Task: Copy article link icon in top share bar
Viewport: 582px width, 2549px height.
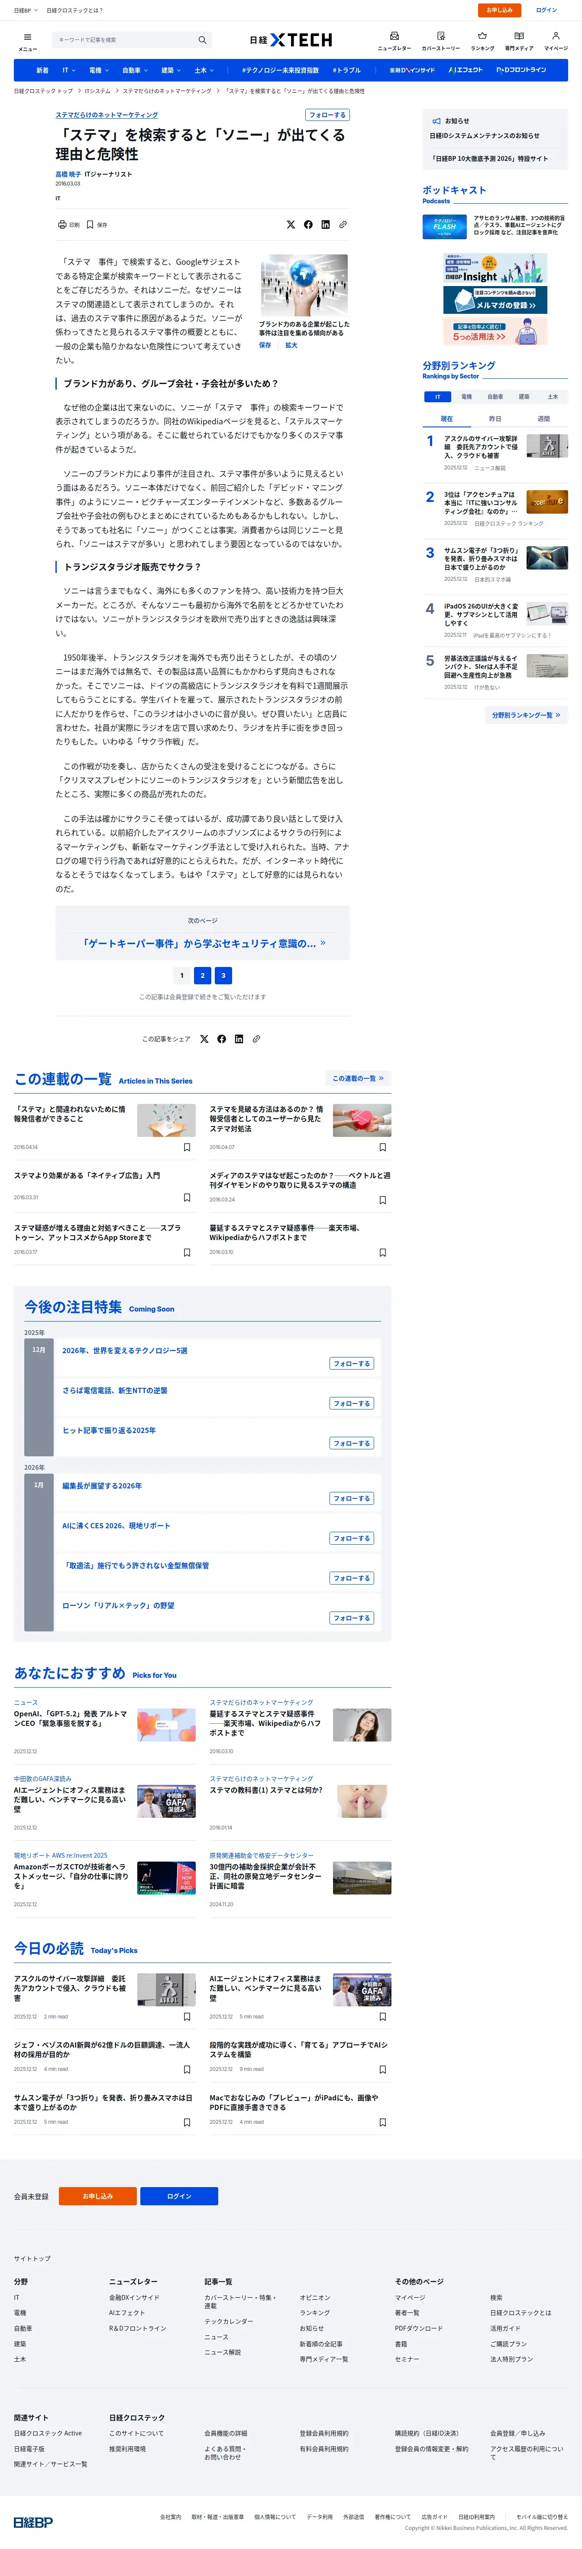Action: (343, 225)
